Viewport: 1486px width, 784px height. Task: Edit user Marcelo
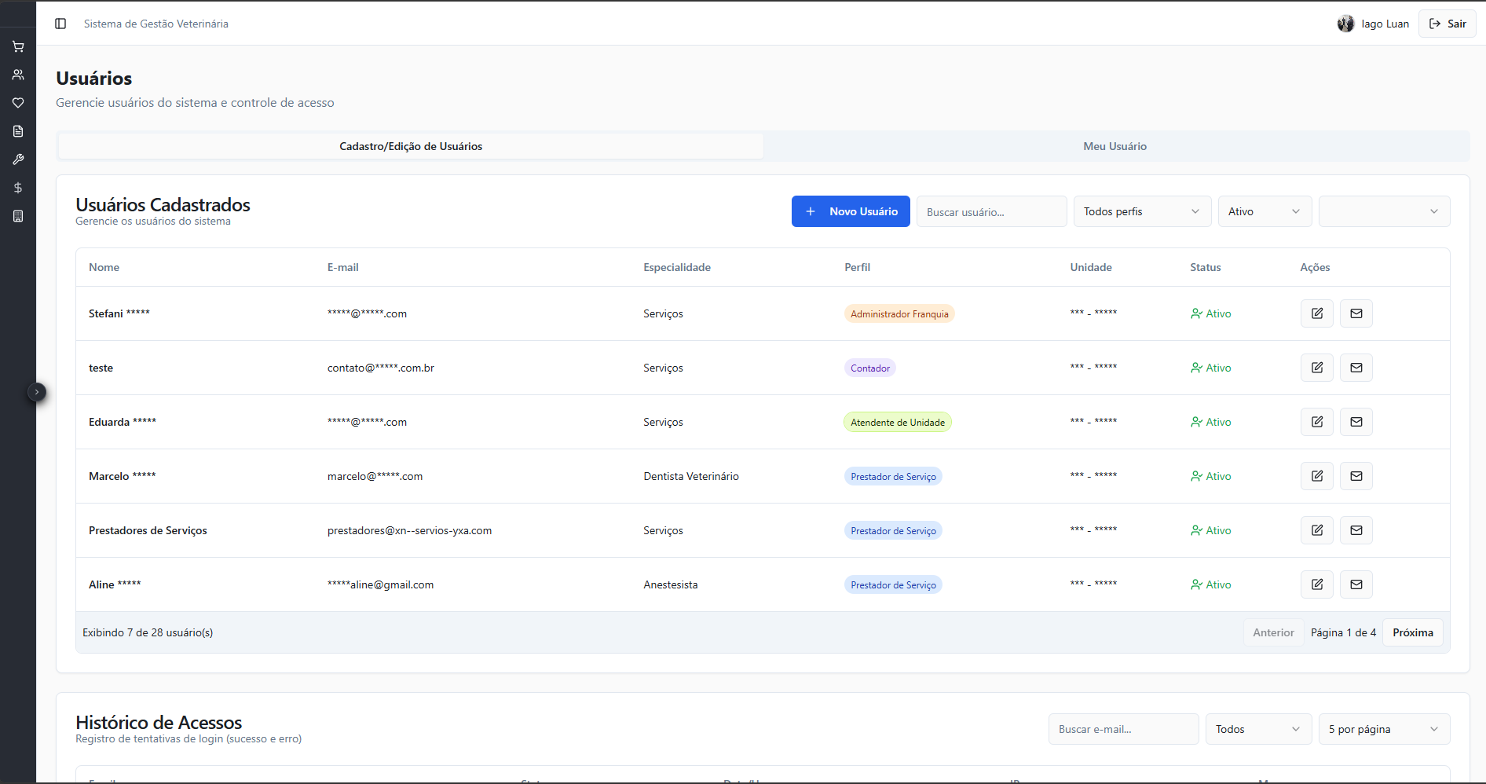[x=1317, y=476]
